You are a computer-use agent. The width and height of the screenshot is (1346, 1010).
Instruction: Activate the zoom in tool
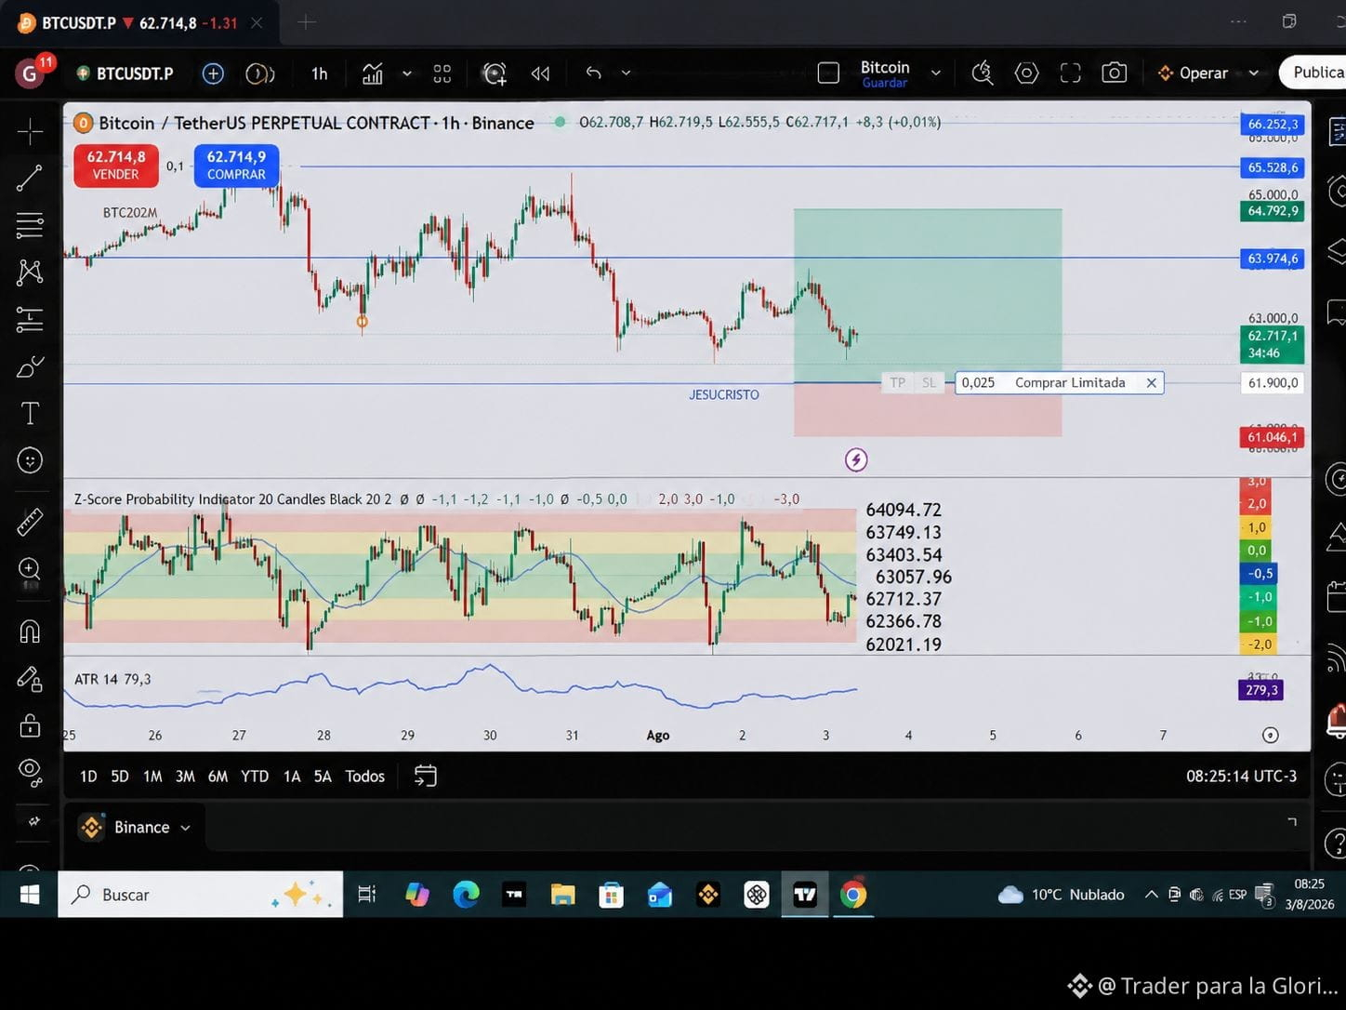(30, 569)
